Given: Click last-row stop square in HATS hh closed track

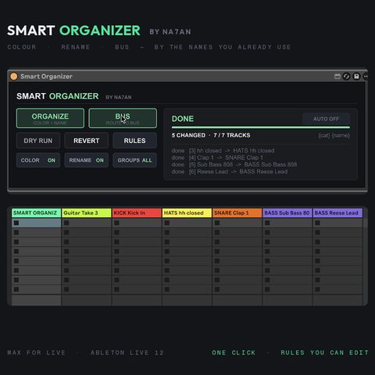Looking at the screenshot, I should pos(167,289).
